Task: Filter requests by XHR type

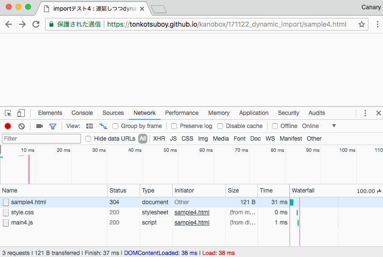Action: (x=159, y=139)
